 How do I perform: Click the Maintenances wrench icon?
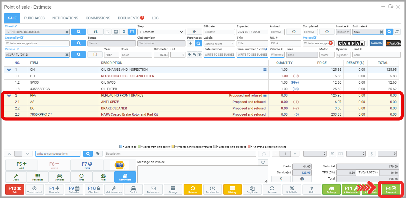point(113,189)
